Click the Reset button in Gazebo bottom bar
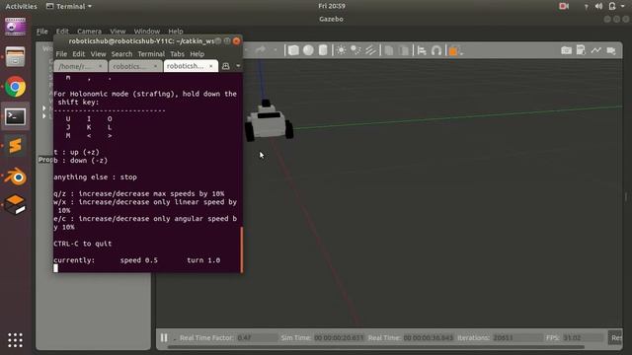Image resolution: width=632 pixels, height=355 pixels. tap(615, 337)
